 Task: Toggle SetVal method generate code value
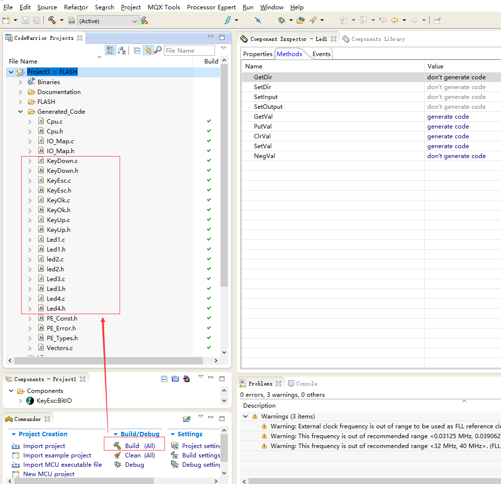448,146
